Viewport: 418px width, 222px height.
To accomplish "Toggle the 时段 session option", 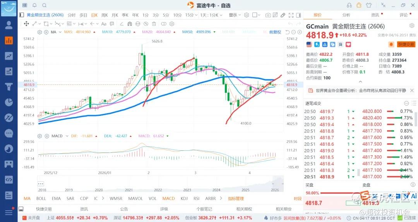I will (x=298, y=198).
